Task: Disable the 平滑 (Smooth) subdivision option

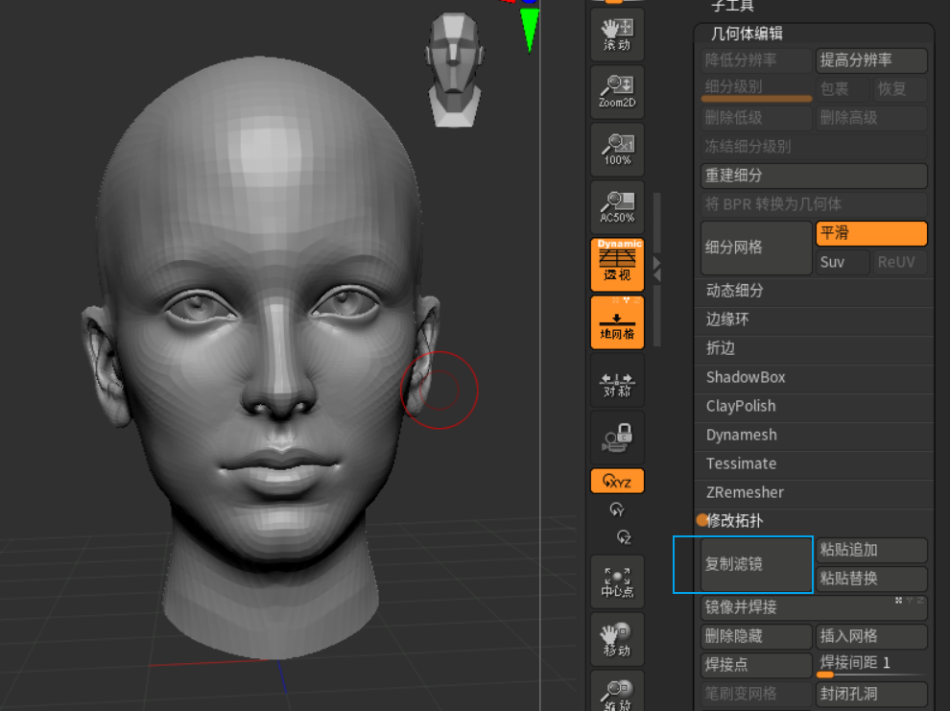Action: (x=870, y=233)
